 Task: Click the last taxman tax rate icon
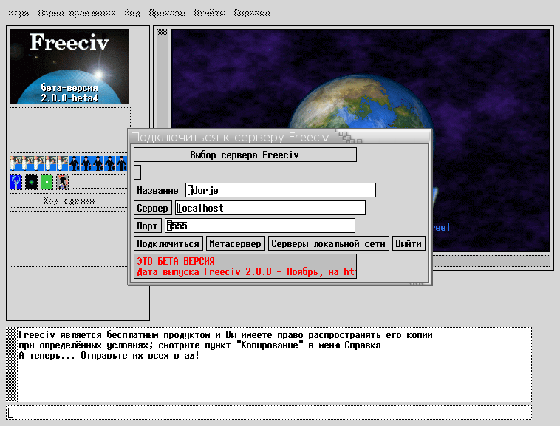point(121,163)
